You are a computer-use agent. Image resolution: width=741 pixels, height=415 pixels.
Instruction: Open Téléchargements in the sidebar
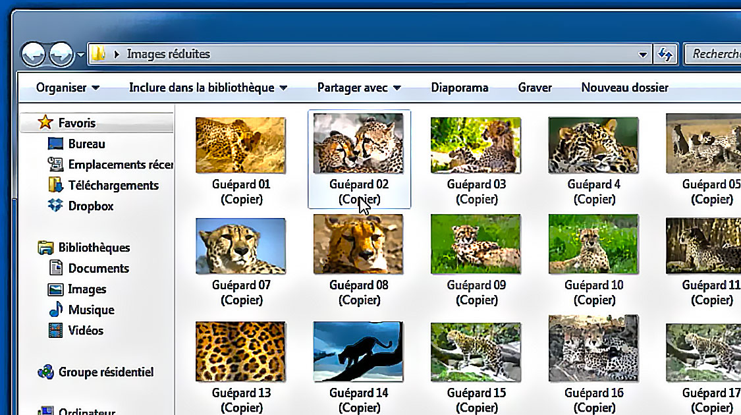click(x=113, y=185)
